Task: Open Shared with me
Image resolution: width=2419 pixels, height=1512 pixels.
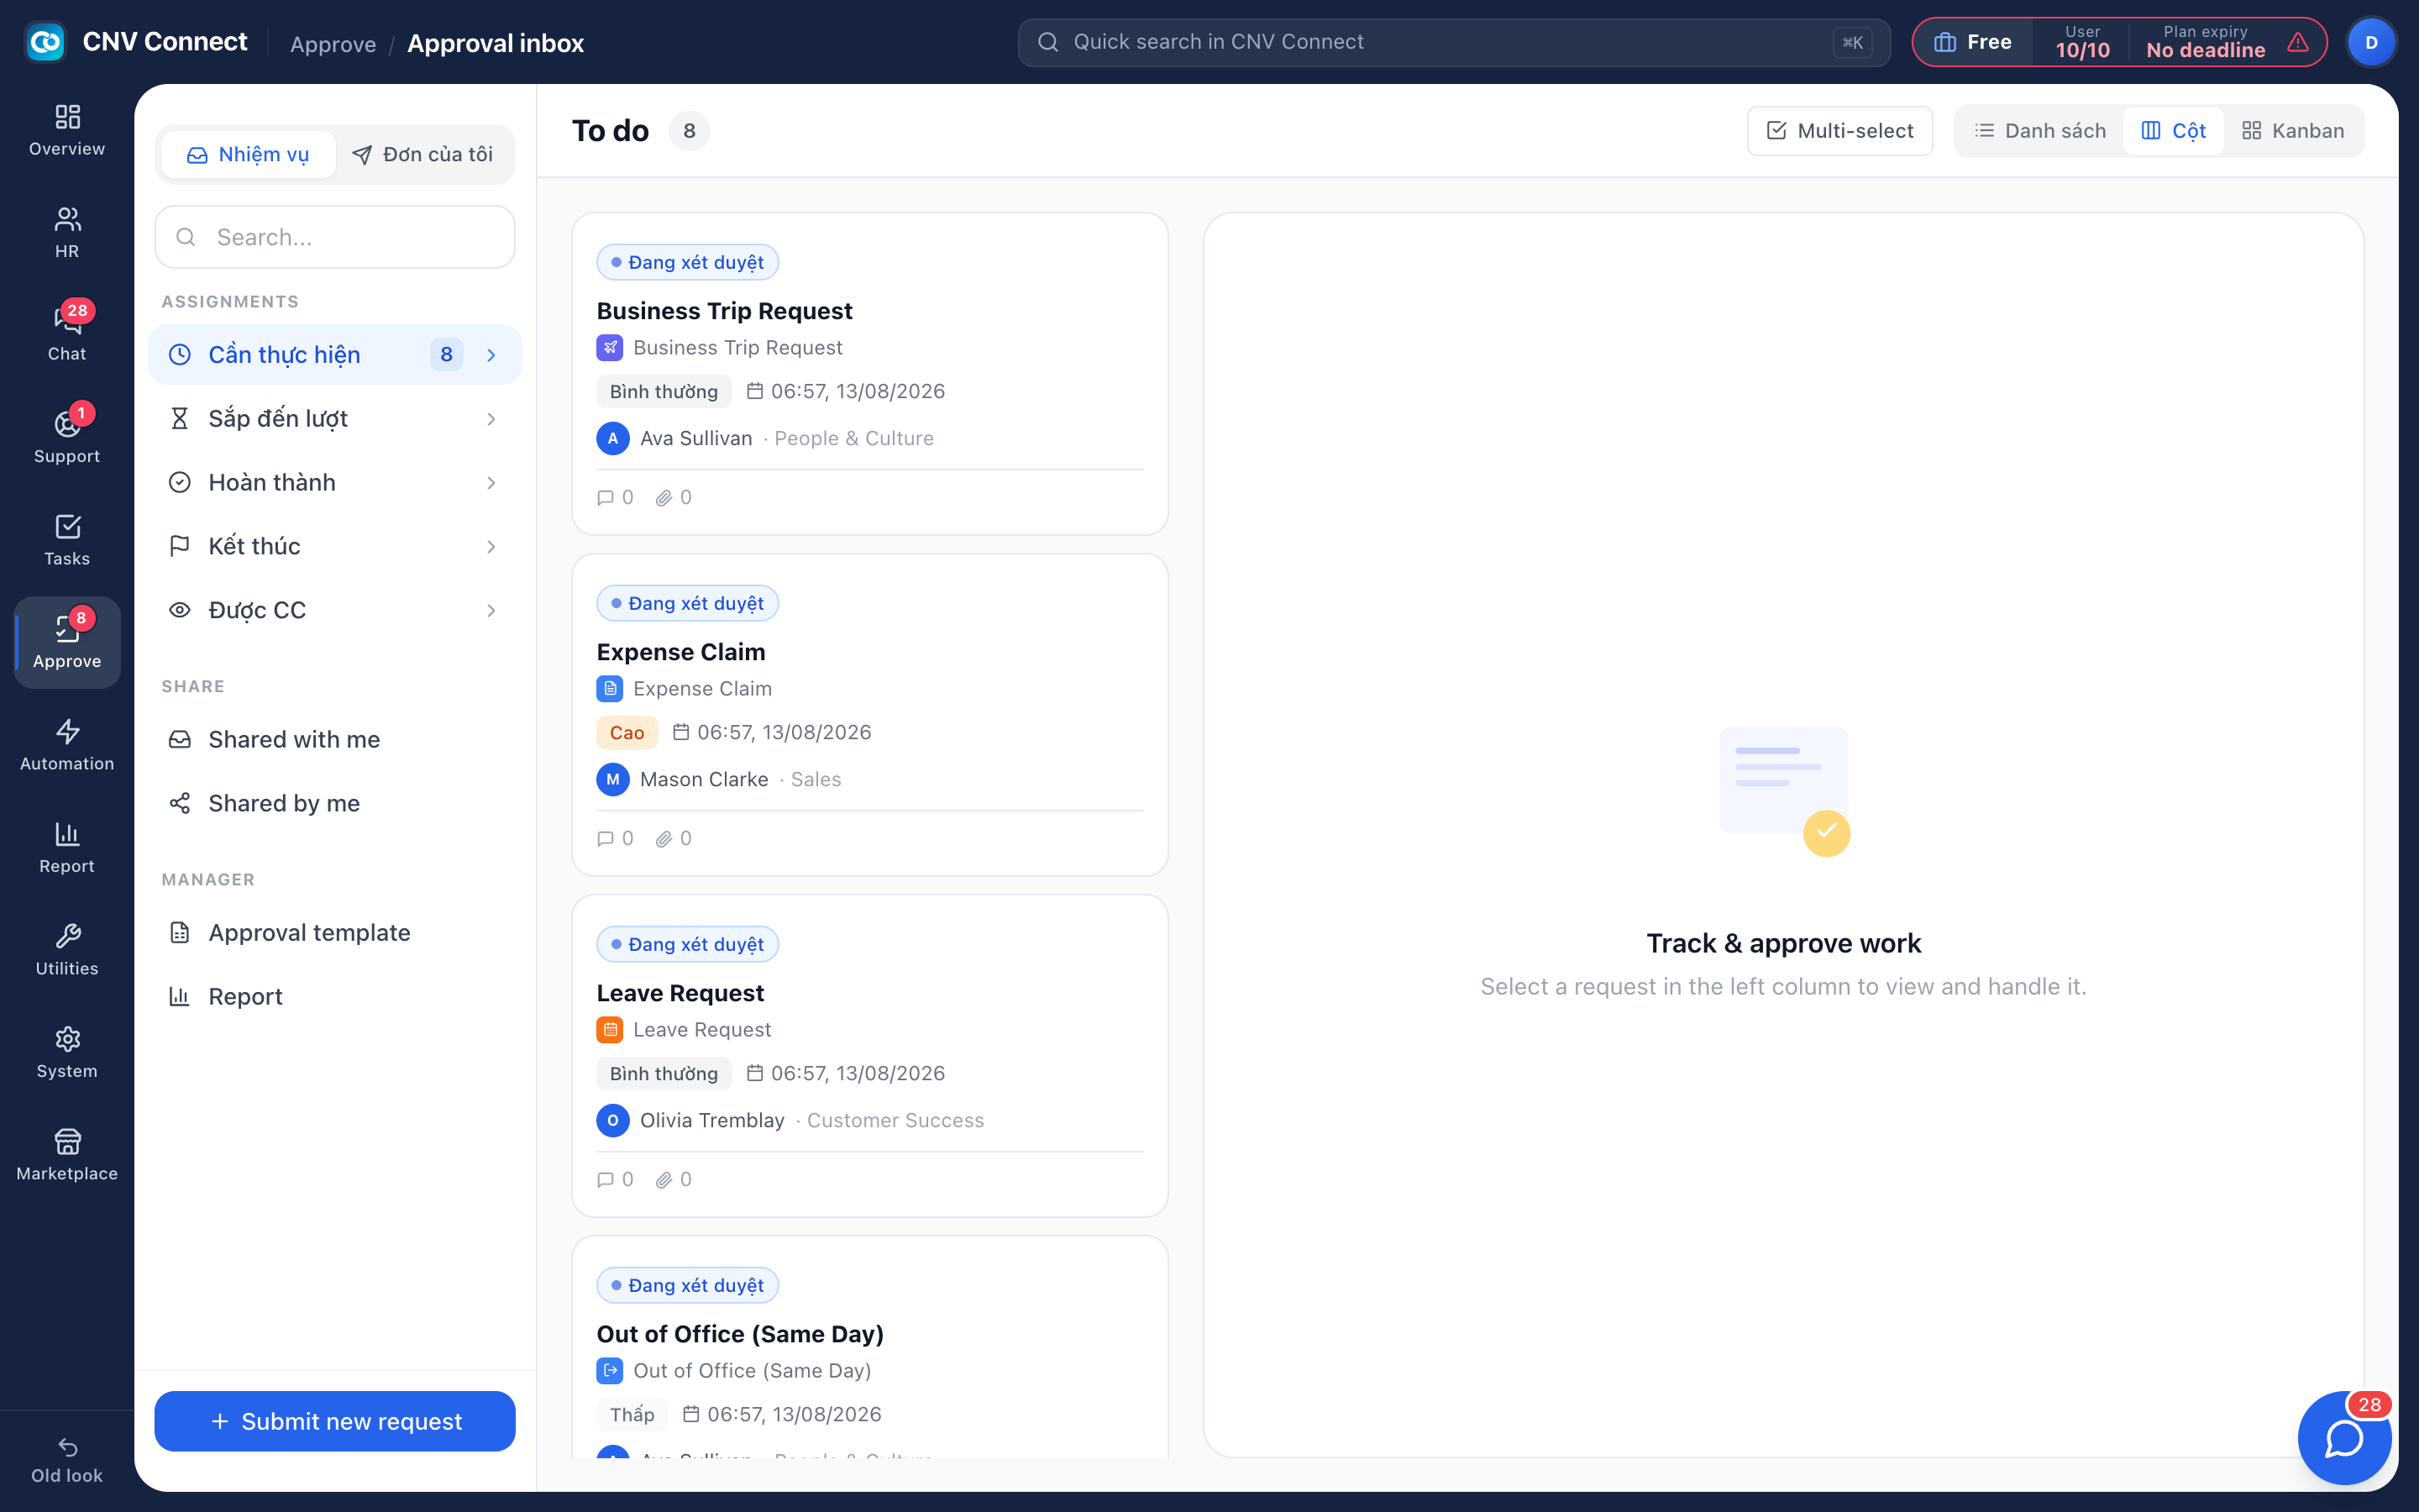Action: click(335, 740)
